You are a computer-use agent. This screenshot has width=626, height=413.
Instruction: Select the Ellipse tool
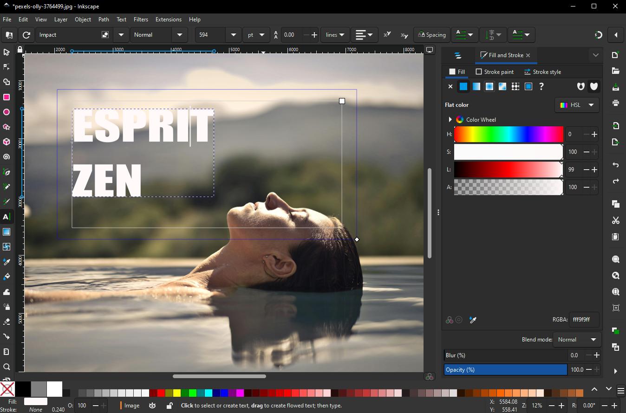coord(7,112)
